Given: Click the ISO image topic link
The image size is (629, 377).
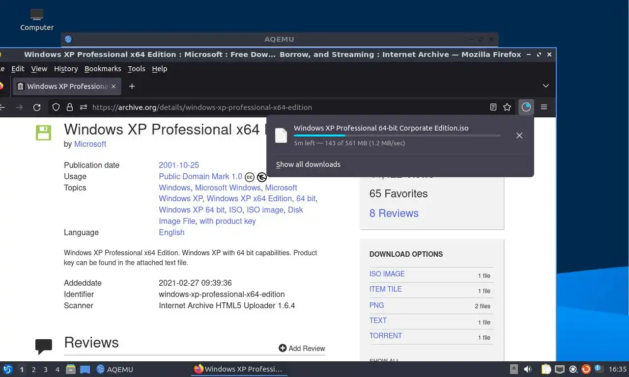Looking at the screenshot, I should click(x=265, y=210).
